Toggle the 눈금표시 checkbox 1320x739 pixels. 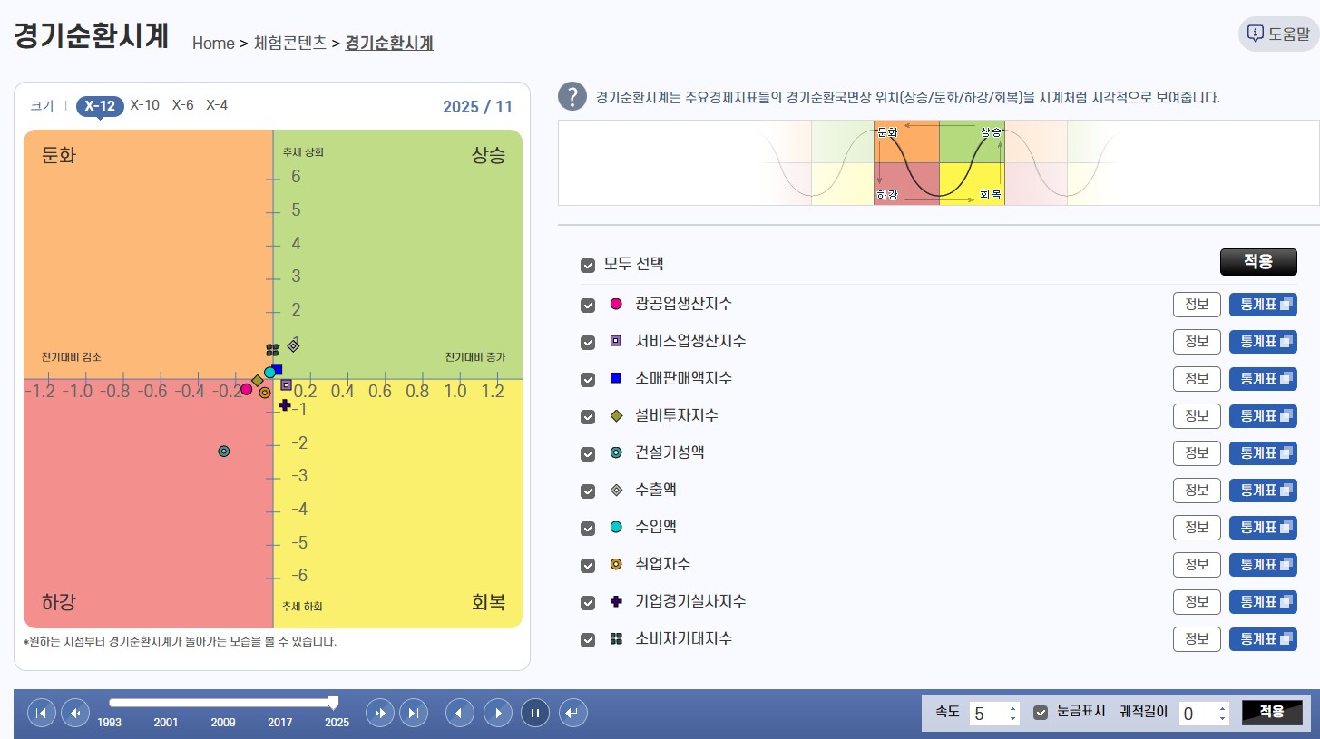coord(1041,713)
